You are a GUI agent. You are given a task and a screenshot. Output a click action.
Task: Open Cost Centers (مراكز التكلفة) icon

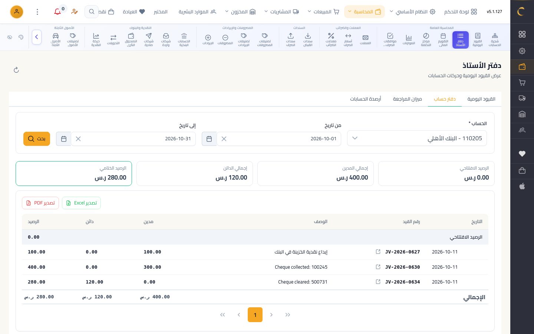(x=426, y=40)
